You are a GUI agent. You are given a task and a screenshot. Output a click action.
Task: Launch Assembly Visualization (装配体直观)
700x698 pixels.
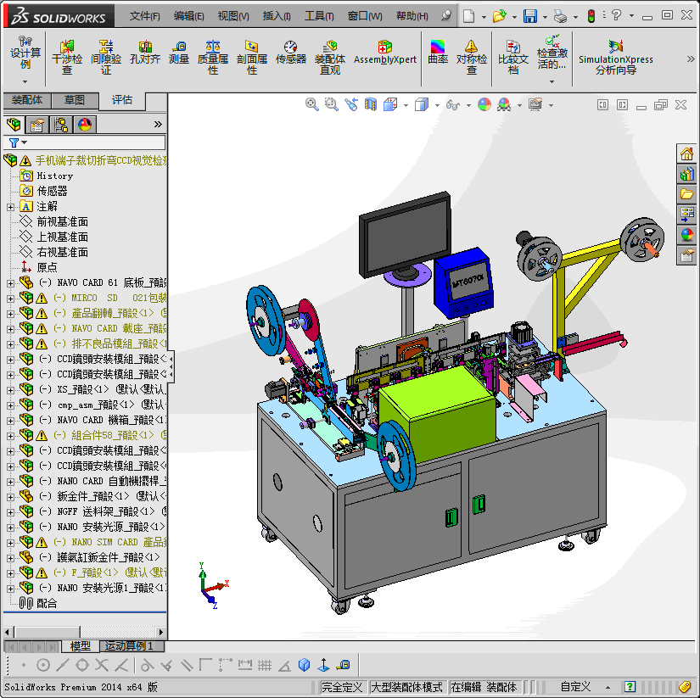click(x=330, y=57)
